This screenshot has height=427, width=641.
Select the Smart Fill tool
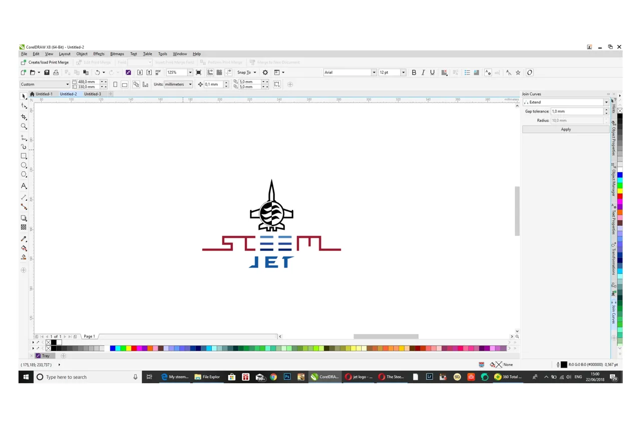coord(24,257)
